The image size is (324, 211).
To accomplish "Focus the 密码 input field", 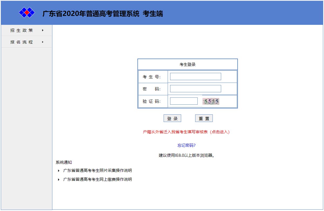I will point(195,89).
